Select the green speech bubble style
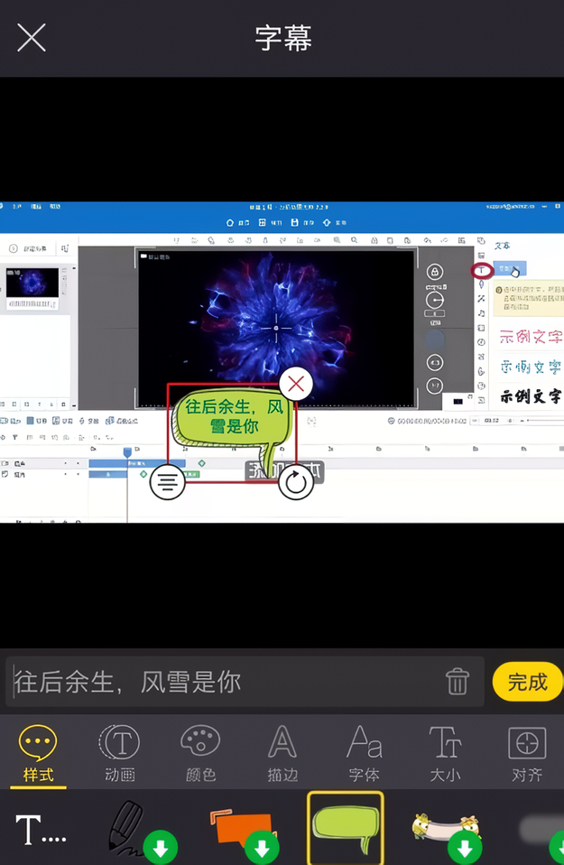Viewport: 564px width, 865px height. pos(345,829)
